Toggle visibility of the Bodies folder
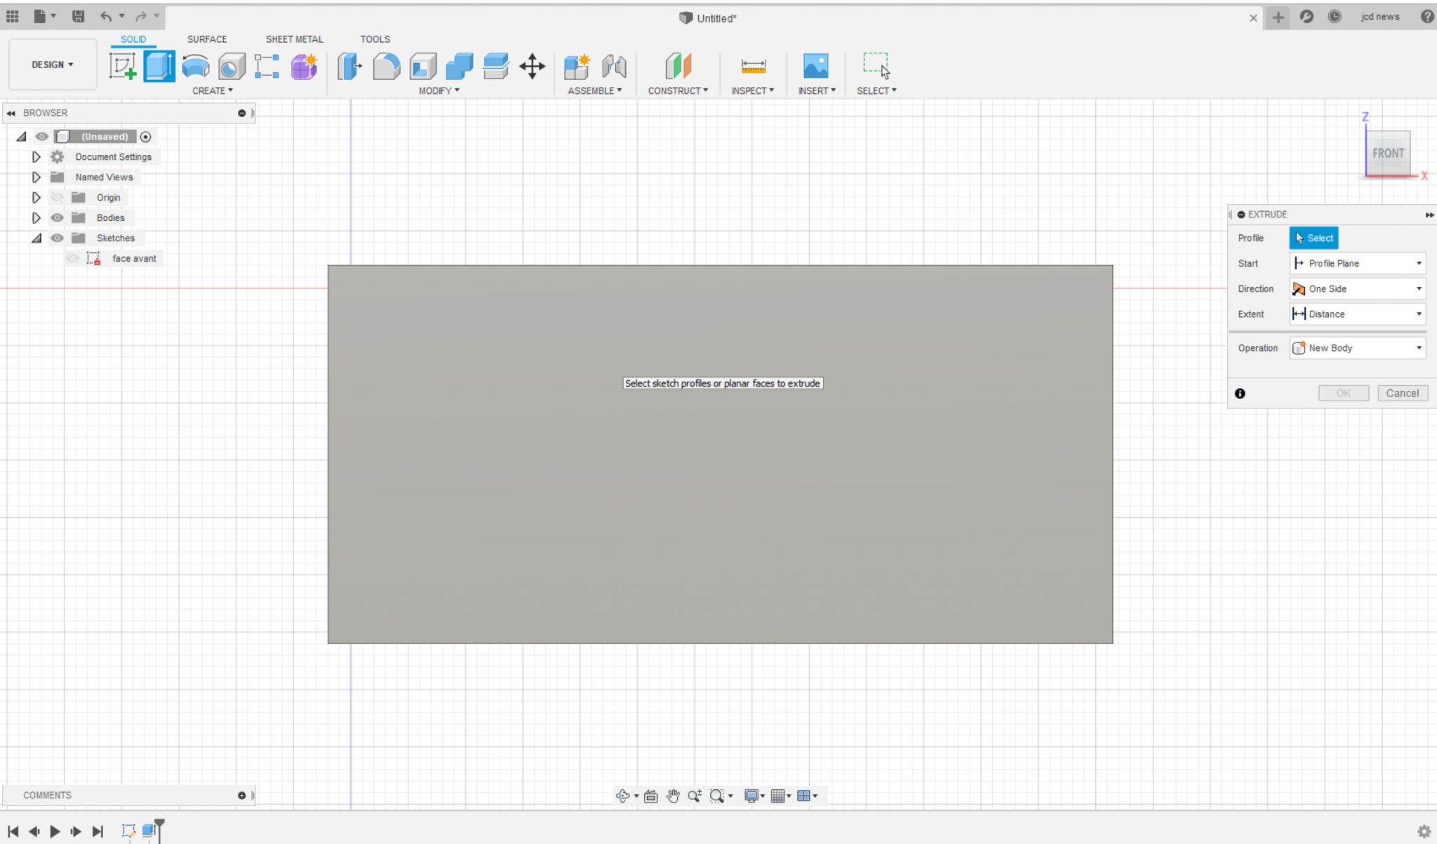Screen dimensions: 1437x844 pyautogui.click(x=57, y=217)
